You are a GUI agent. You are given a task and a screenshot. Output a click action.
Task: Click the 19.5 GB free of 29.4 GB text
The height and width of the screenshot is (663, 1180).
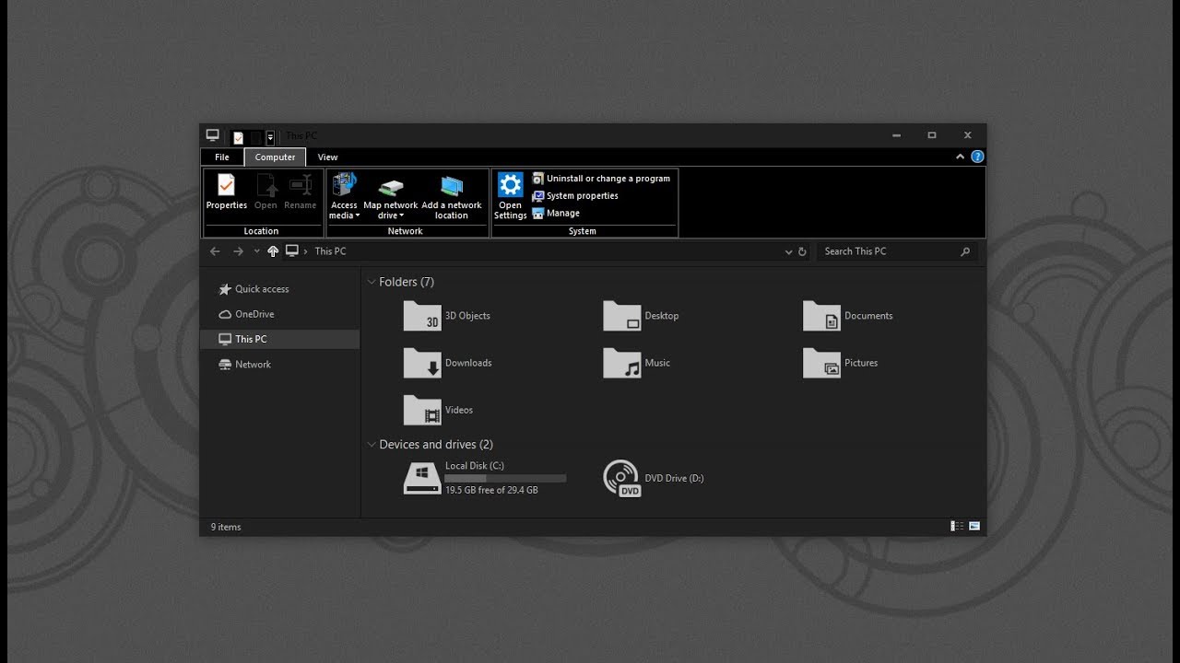click(x=491, y=491)
